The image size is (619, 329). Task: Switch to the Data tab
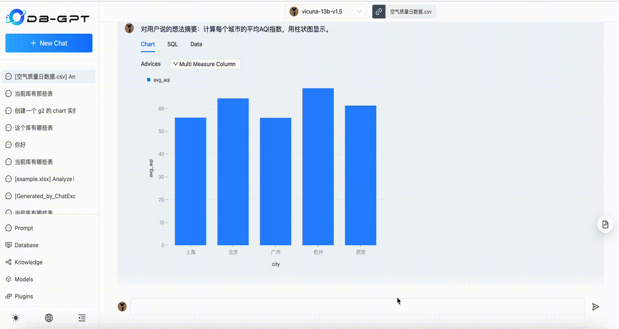coord(196,44)
